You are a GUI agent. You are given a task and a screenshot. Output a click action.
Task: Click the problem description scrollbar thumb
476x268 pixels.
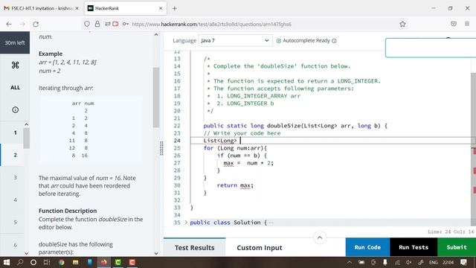[x=156, y=98]
